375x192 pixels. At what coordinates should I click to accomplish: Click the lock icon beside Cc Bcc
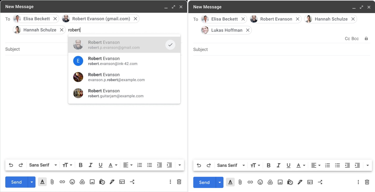(366, 39)
